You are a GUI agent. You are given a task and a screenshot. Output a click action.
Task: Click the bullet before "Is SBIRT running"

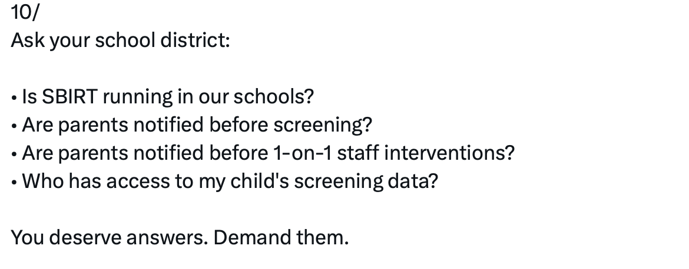(14, 97)
